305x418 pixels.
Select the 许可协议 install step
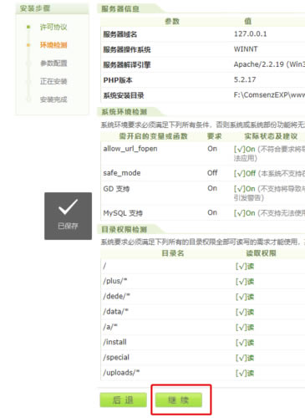53,27
